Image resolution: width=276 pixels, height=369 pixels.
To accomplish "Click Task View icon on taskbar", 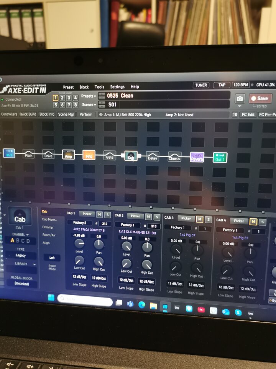I will (119, 303).
